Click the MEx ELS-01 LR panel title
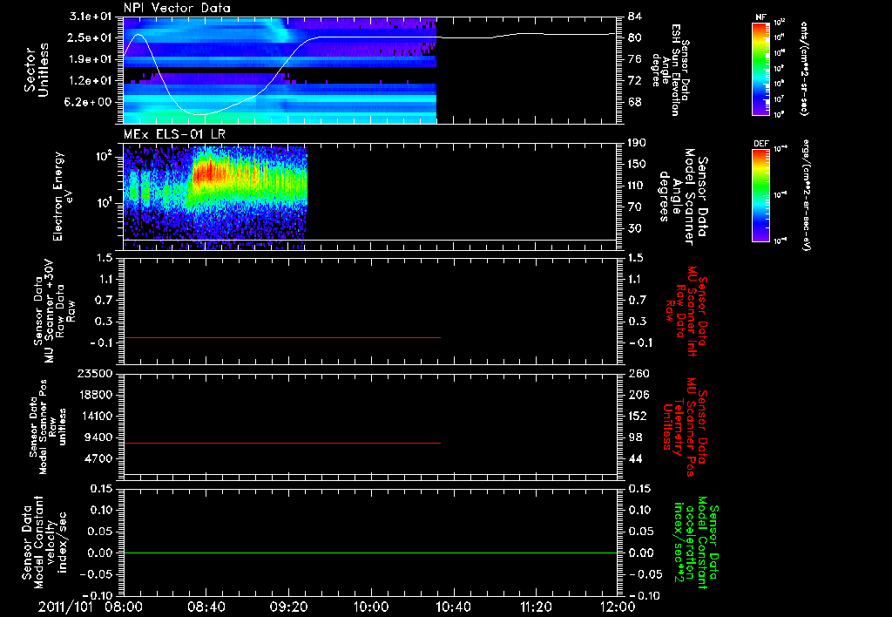892x617 pixels. pyautogui.click(x=175, y=134)
